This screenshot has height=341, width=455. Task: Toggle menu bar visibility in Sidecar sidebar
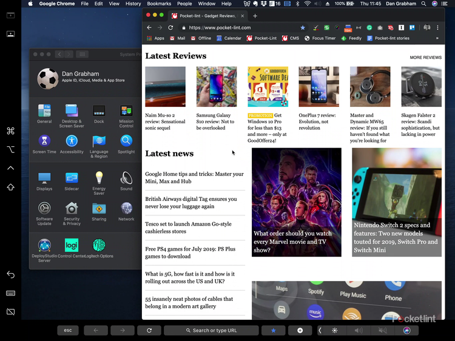[x=11, y=15]
